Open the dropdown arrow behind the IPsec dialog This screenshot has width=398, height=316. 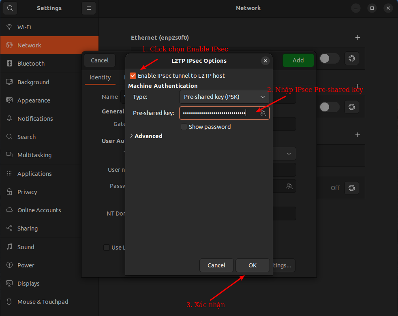[x=289, y=154]
